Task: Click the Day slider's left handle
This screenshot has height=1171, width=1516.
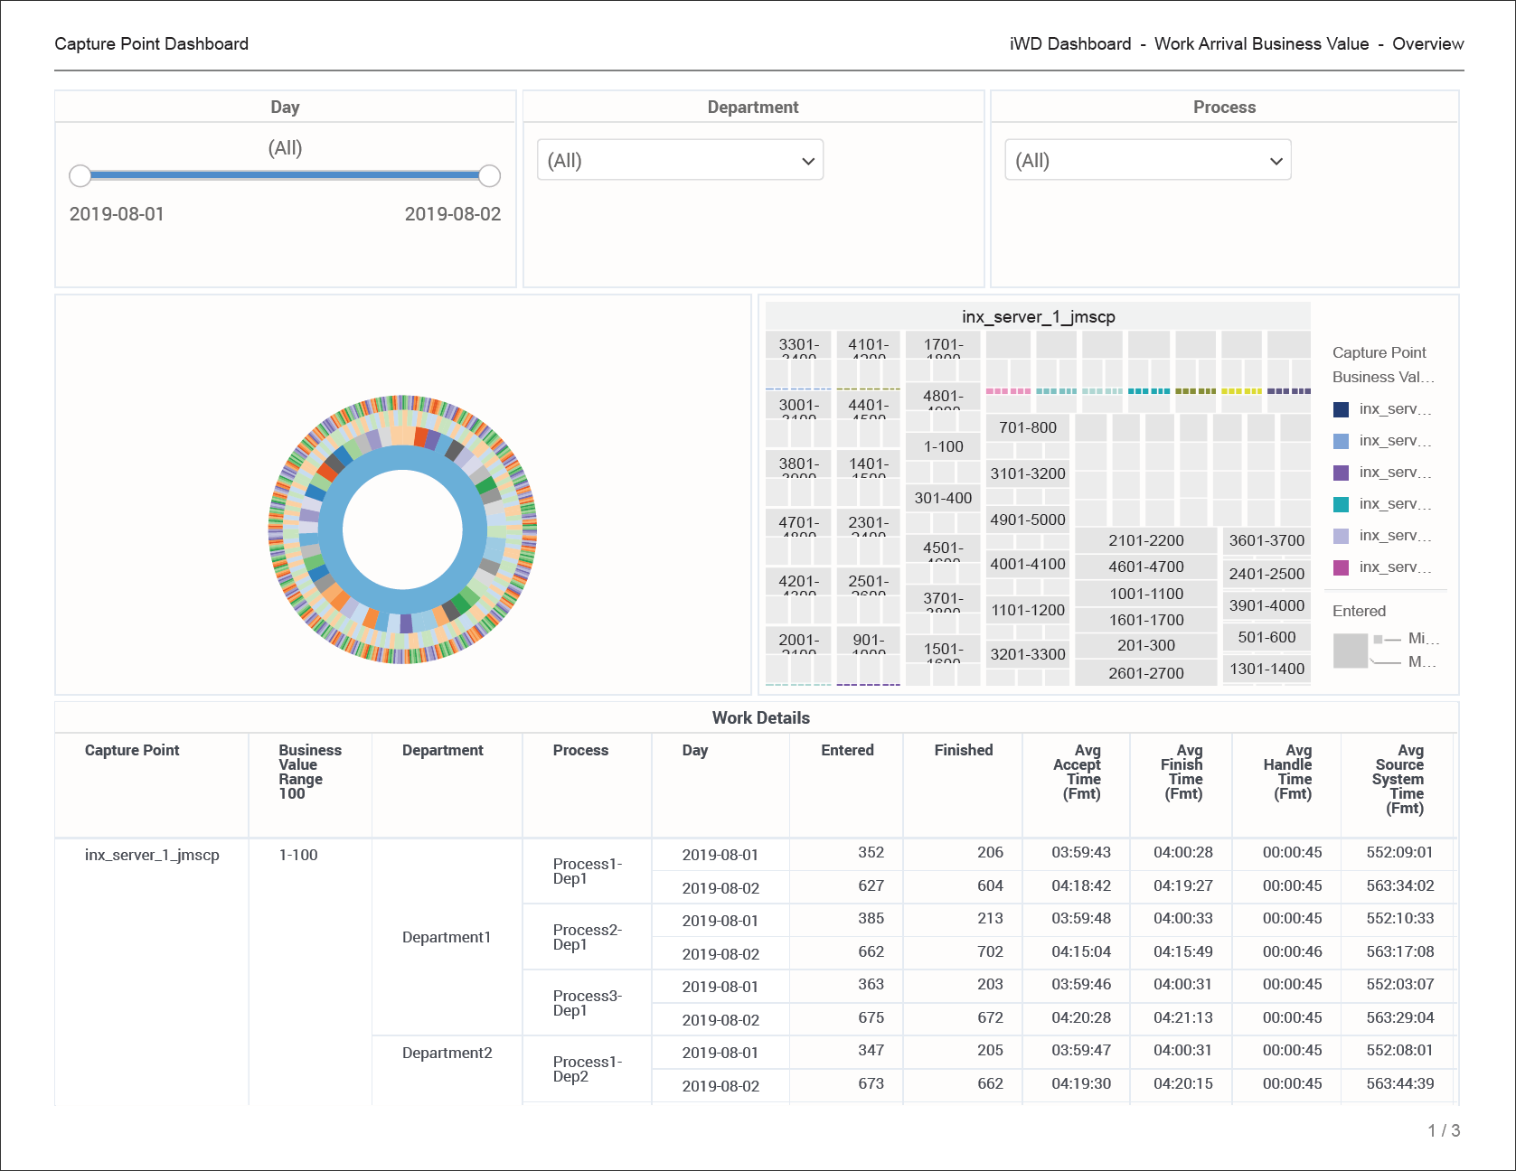Action: tap(80, 175)
